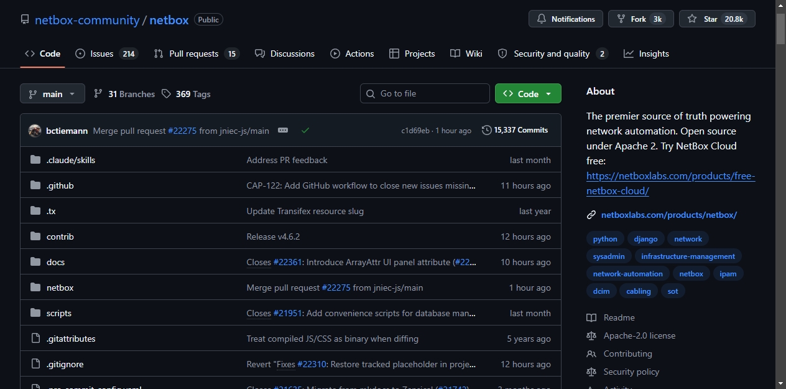The image size is (786, 389).
Task: Star the netbox repository
Action: tap(717, 19)
